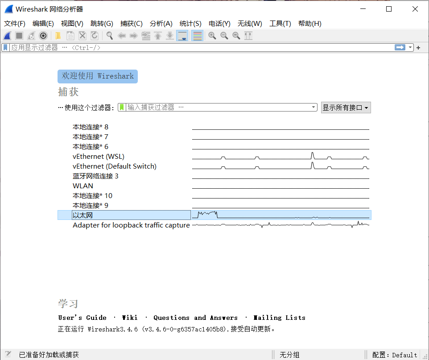Click go to specified packet icon
429x360 pixels.
coord(146,36)
